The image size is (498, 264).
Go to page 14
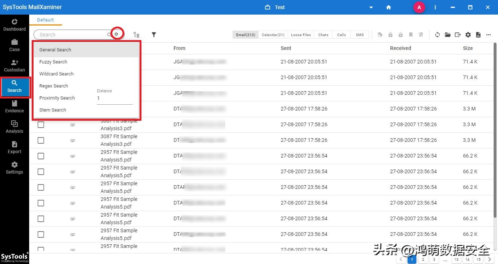[467, 260]
